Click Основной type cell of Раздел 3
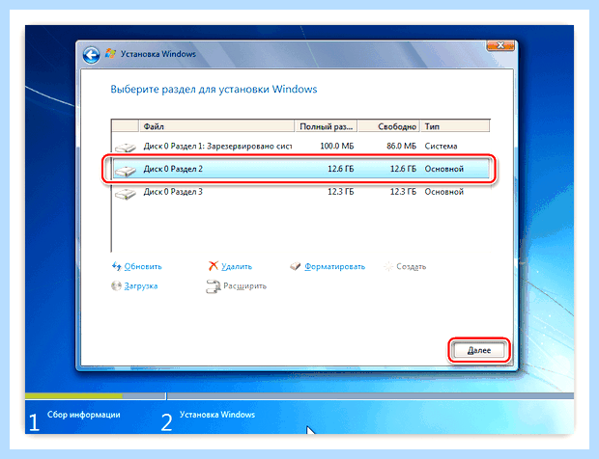The width and height of the screenshot is (599, 459). pos(443,192)
